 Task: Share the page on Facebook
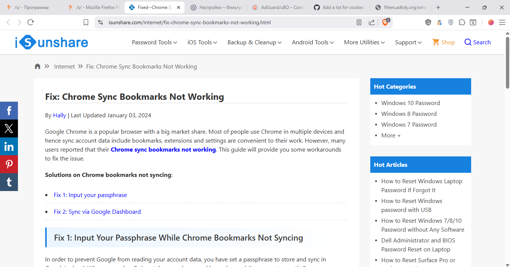9,111
